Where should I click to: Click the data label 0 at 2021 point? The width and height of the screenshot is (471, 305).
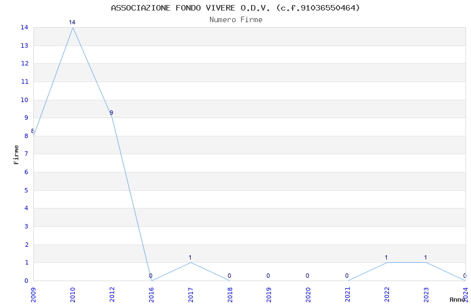tap(347, 276)
